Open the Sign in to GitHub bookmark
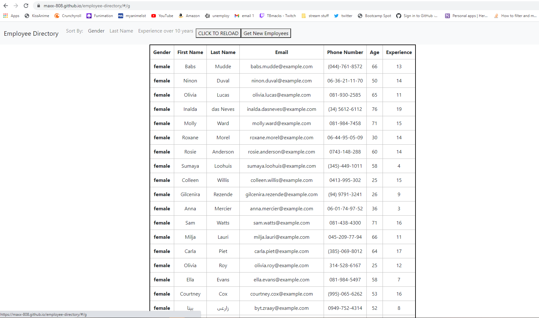Image resolution: width=539 pixels, height=318 pixels. coord(417,16)
